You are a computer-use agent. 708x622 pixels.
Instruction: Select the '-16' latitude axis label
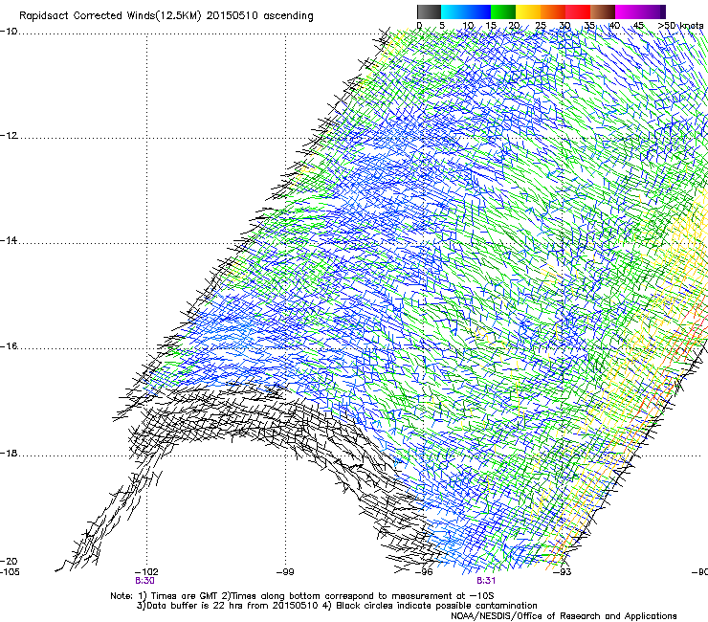9,346
